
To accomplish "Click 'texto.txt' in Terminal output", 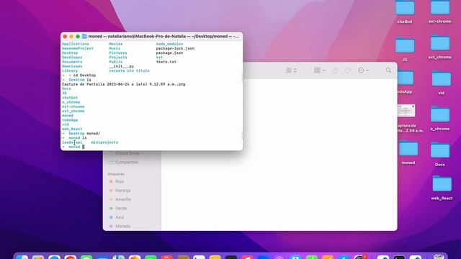I will click(x=166, y=62).
